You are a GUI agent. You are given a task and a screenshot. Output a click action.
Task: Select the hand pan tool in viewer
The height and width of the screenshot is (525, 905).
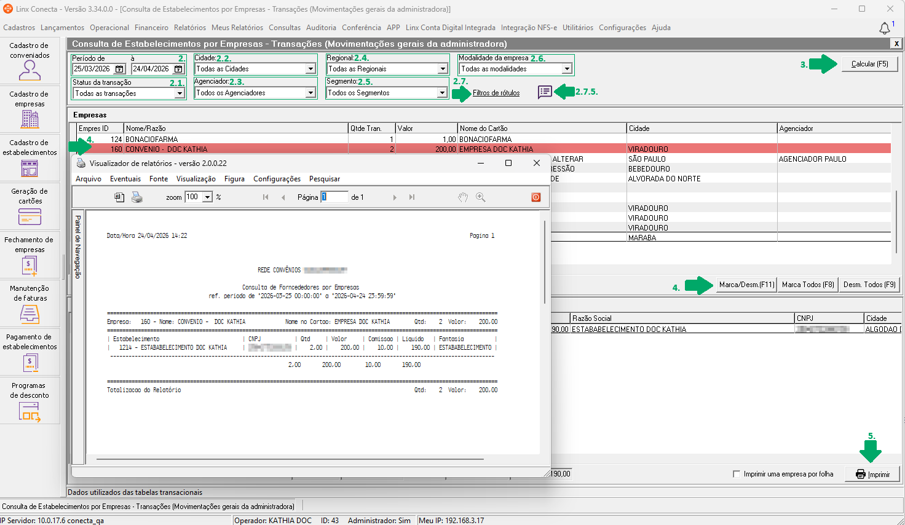point(463,197)
